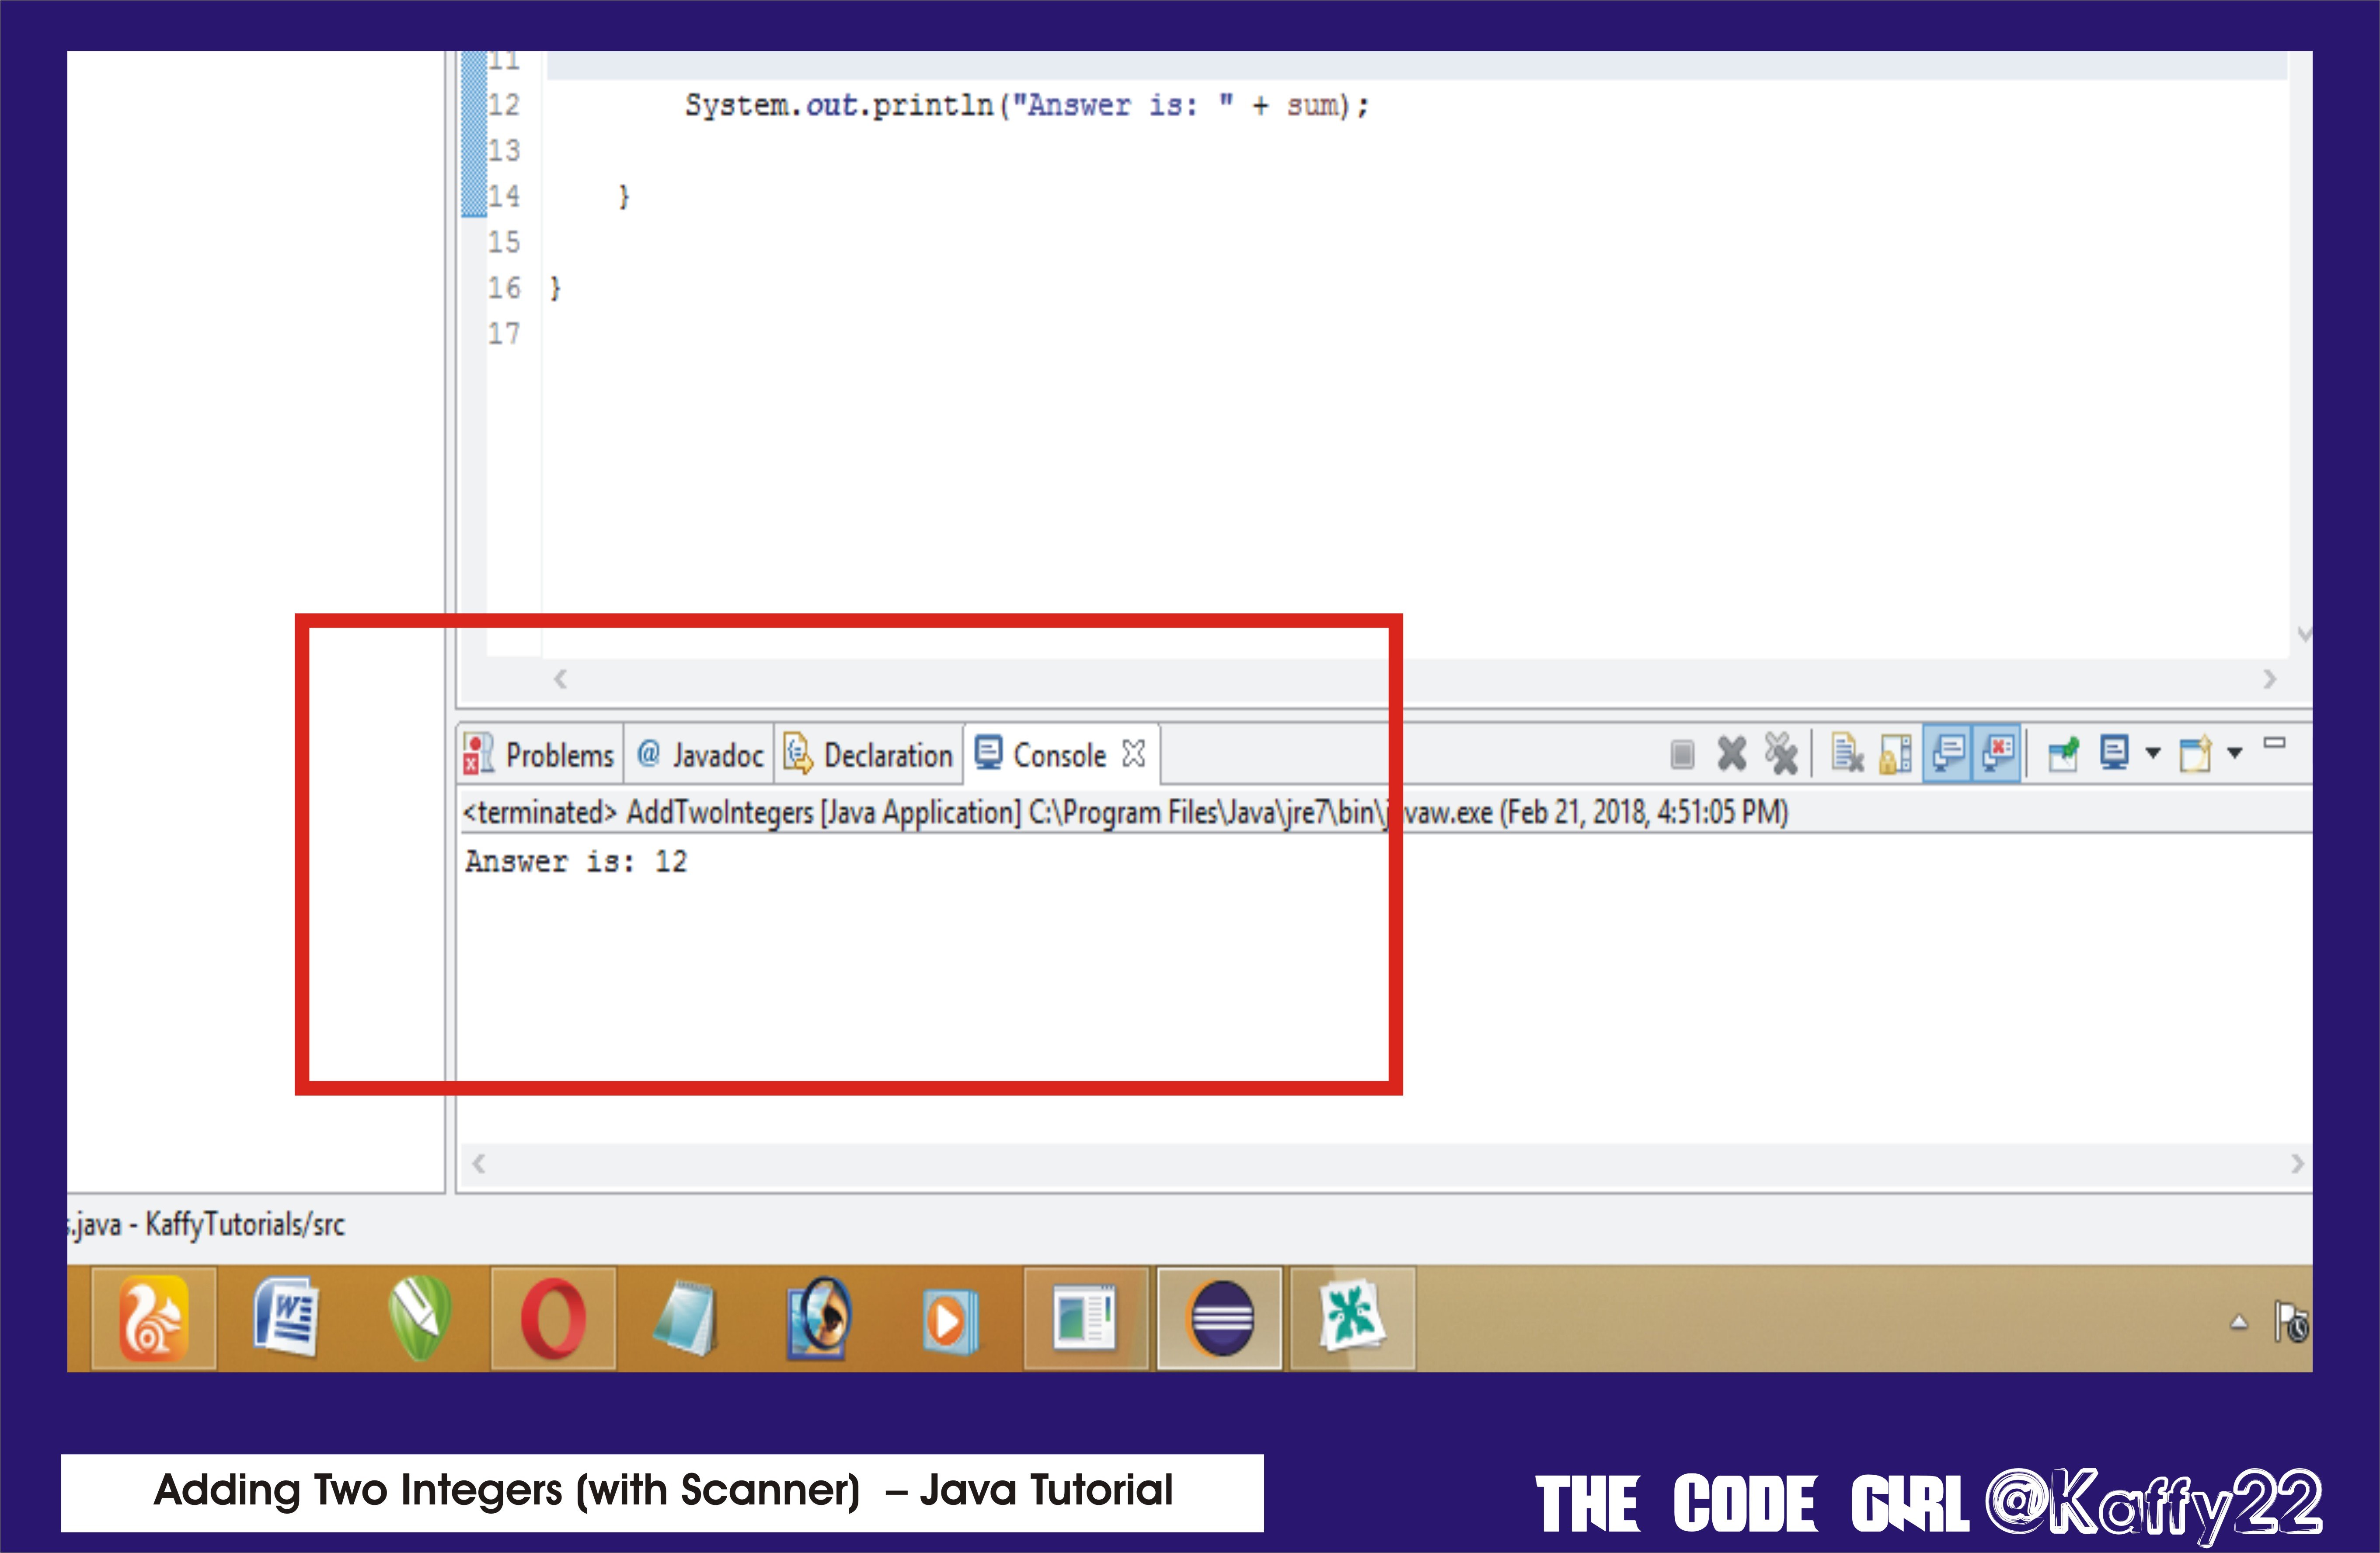Open UC Browser from the taskbar
Image resolution: width=2380 pixels, height=1553 pixels.
click(153, 1318)
